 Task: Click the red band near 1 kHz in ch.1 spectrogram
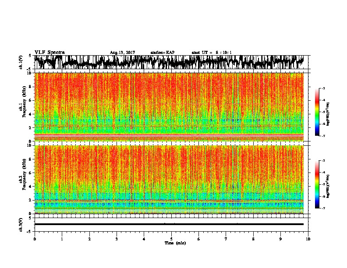[x=169, y=135]
